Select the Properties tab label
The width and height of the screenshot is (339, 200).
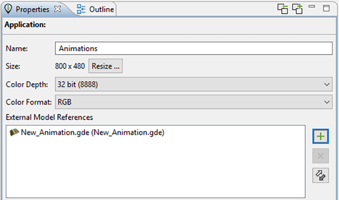pyautogui.click(x=33, y=10)
